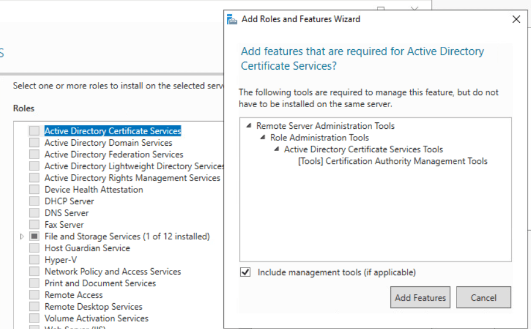Uncheck Include management tools checkbox
Viewport: 531px width, 329px height.
(x=246, y=272)
